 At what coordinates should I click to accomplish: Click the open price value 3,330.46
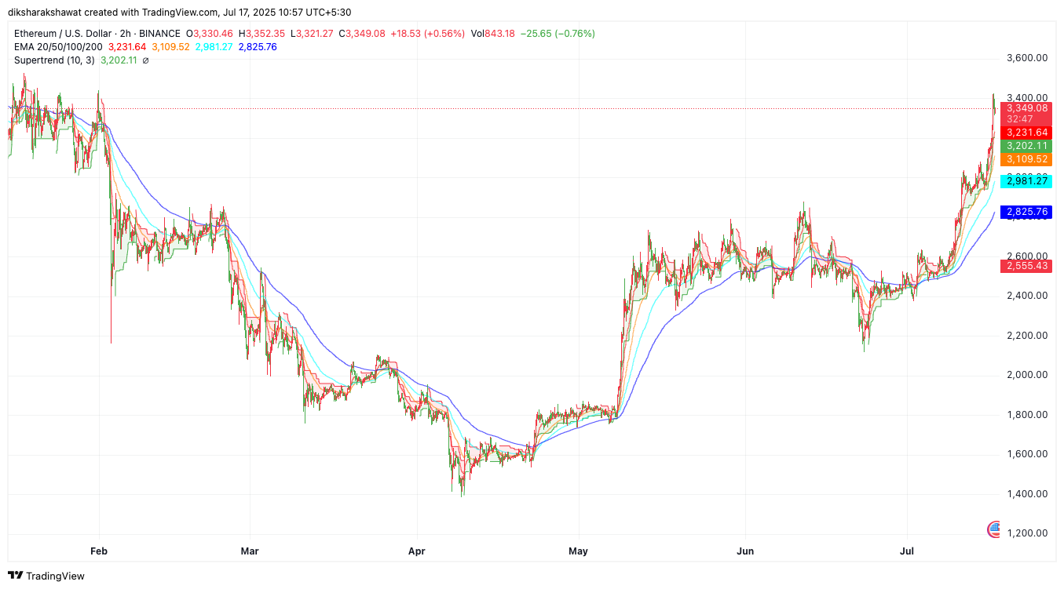pos(212,34)
